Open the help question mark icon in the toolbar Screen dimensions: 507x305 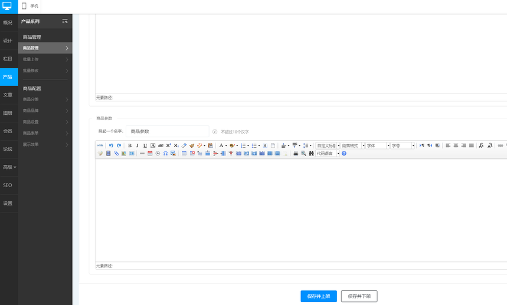(x=344, y=154)
